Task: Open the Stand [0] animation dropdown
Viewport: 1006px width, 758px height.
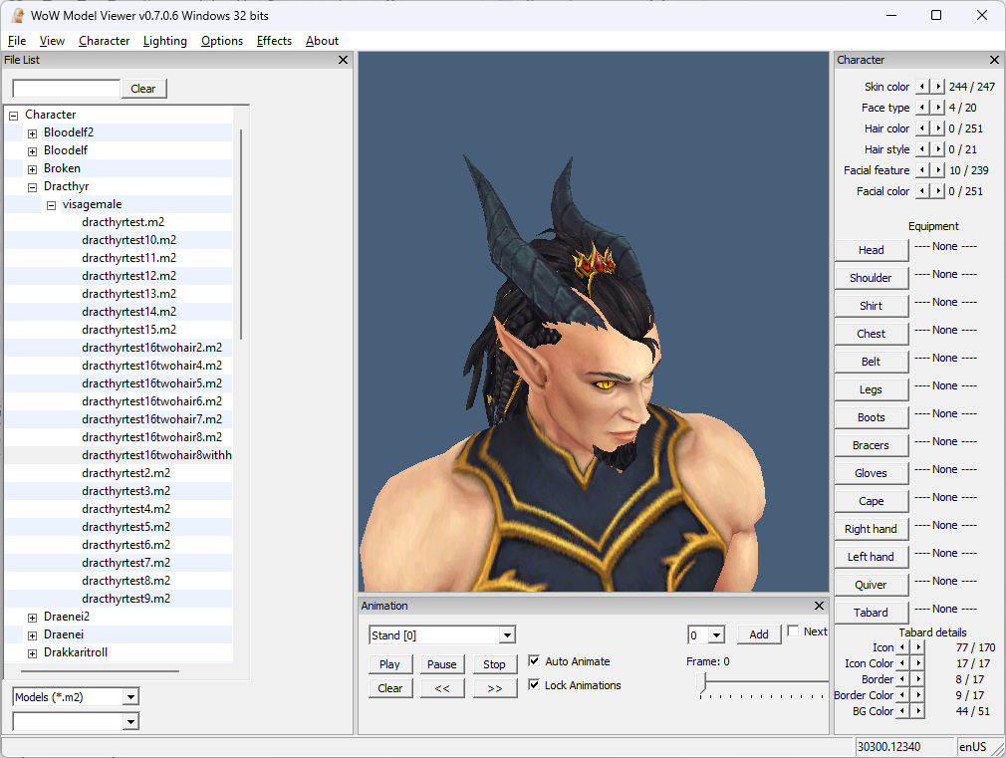Action: click(507, 635)
